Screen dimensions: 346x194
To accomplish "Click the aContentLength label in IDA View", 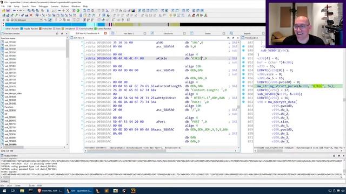I will tap(169, 86).
